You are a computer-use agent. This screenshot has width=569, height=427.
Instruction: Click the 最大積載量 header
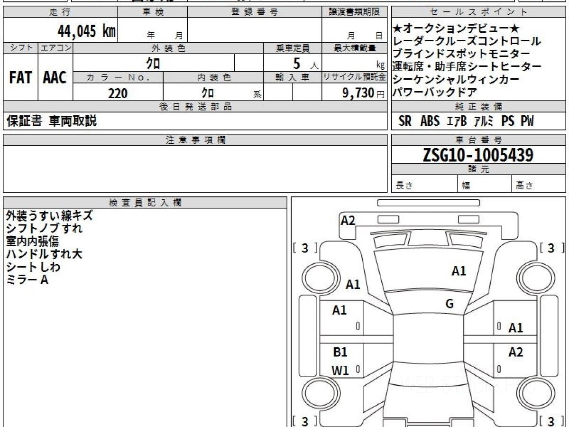pos(354,48)
